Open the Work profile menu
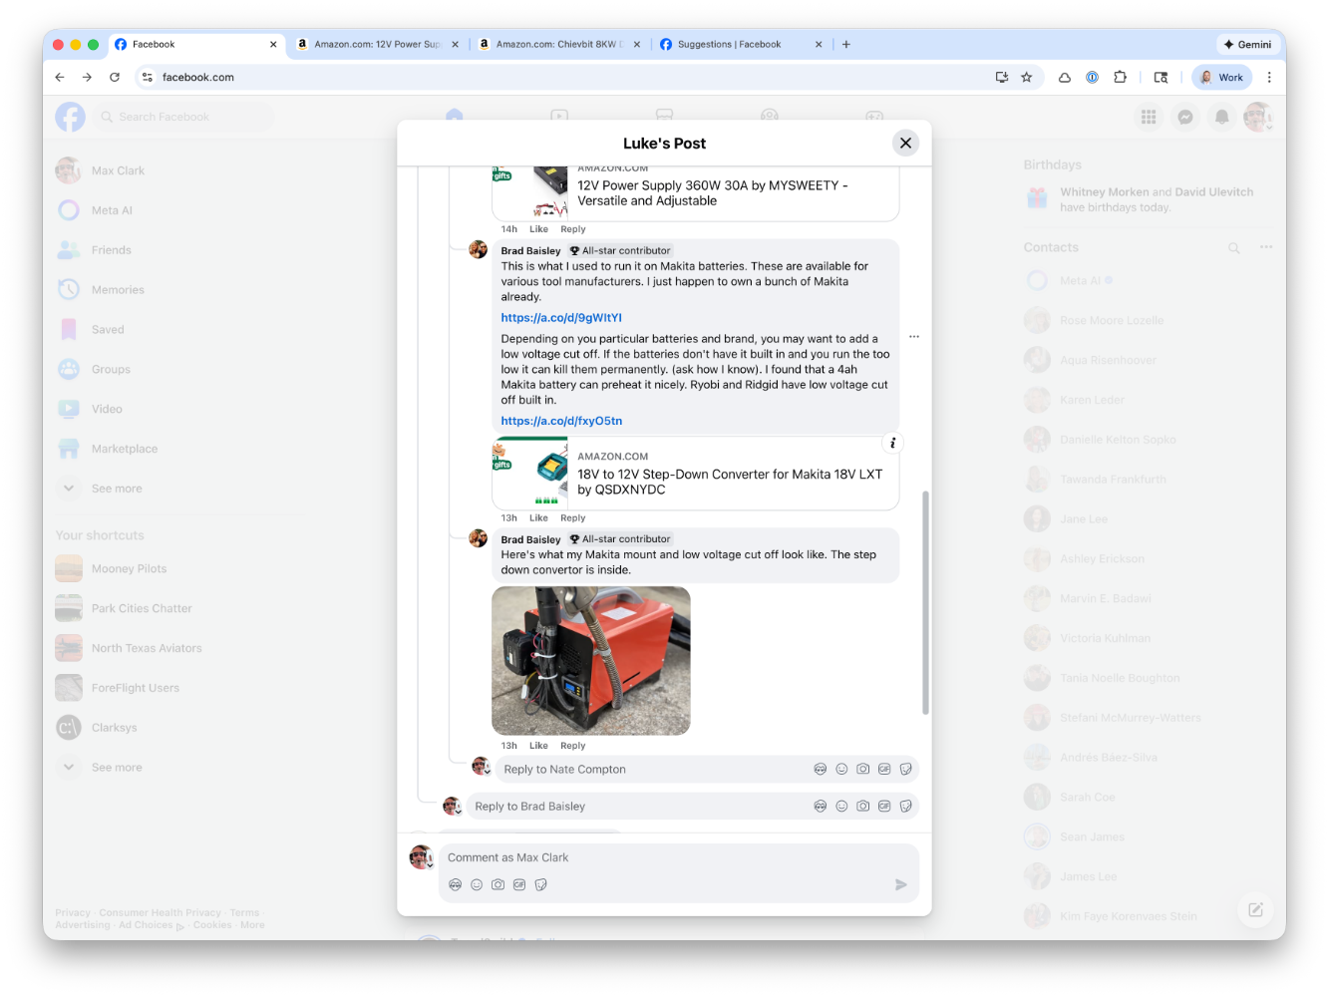This screenshot has height=997, width=1329. click(1221, 77)
